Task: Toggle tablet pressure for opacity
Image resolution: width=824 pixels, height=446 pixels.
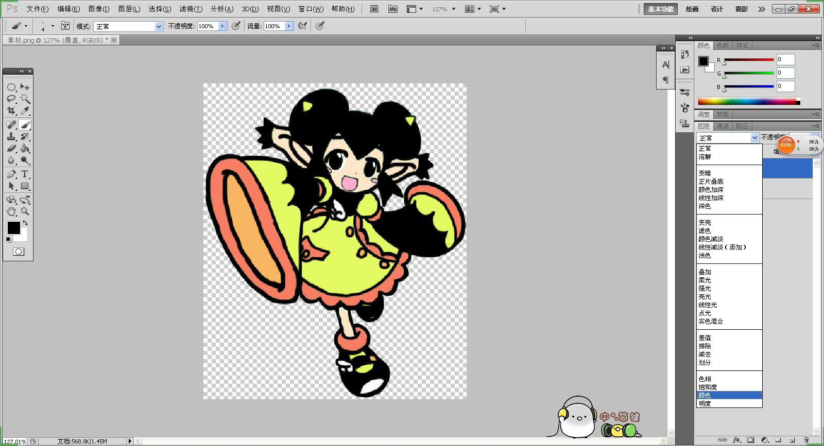Action: pyautogui.click(x=236, y=26)
